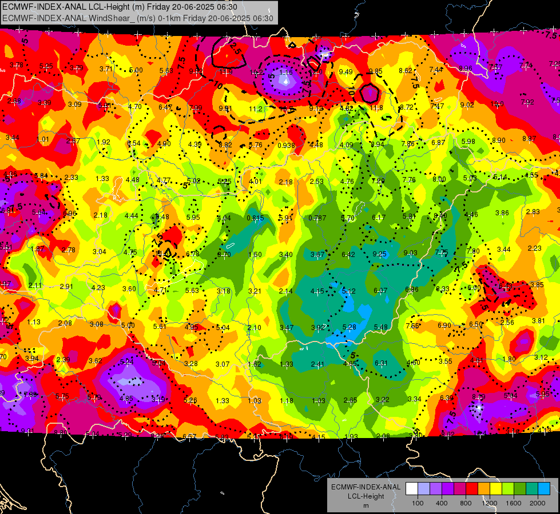
Task: Click the medium violet legend swatch left of 400
Action: pos(436,489)
